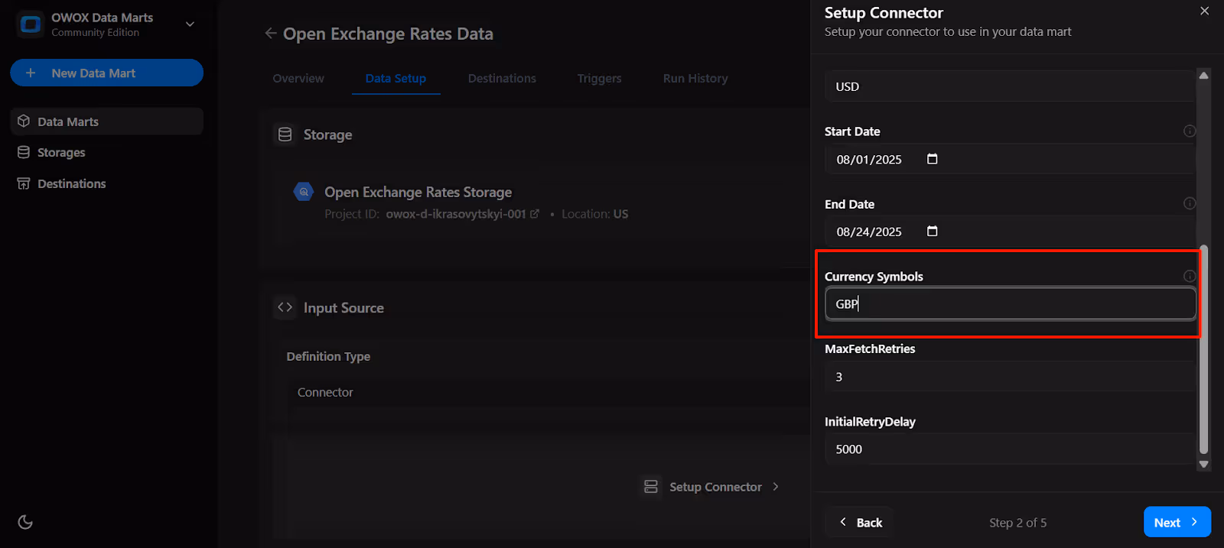
Task: Click the Destinations sidebar icon
Action: pyautogui.click(x=24, y=183)
